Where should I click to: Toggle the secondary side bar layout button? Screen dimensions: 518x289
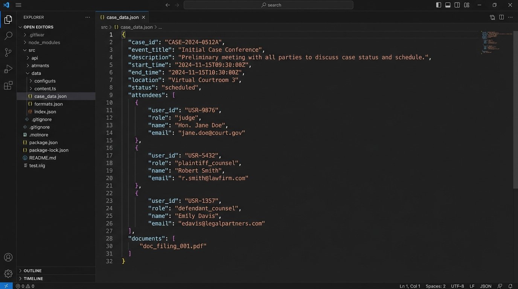[x=457, y=5]
